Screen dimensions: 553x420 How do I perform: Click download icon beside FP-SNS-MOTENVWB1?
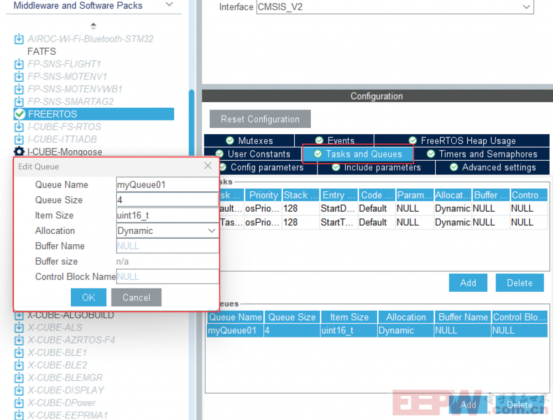(x=19, y=89)
